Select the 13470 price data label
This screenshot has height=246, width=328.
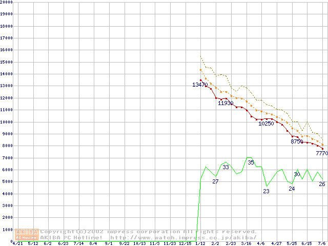200,85
